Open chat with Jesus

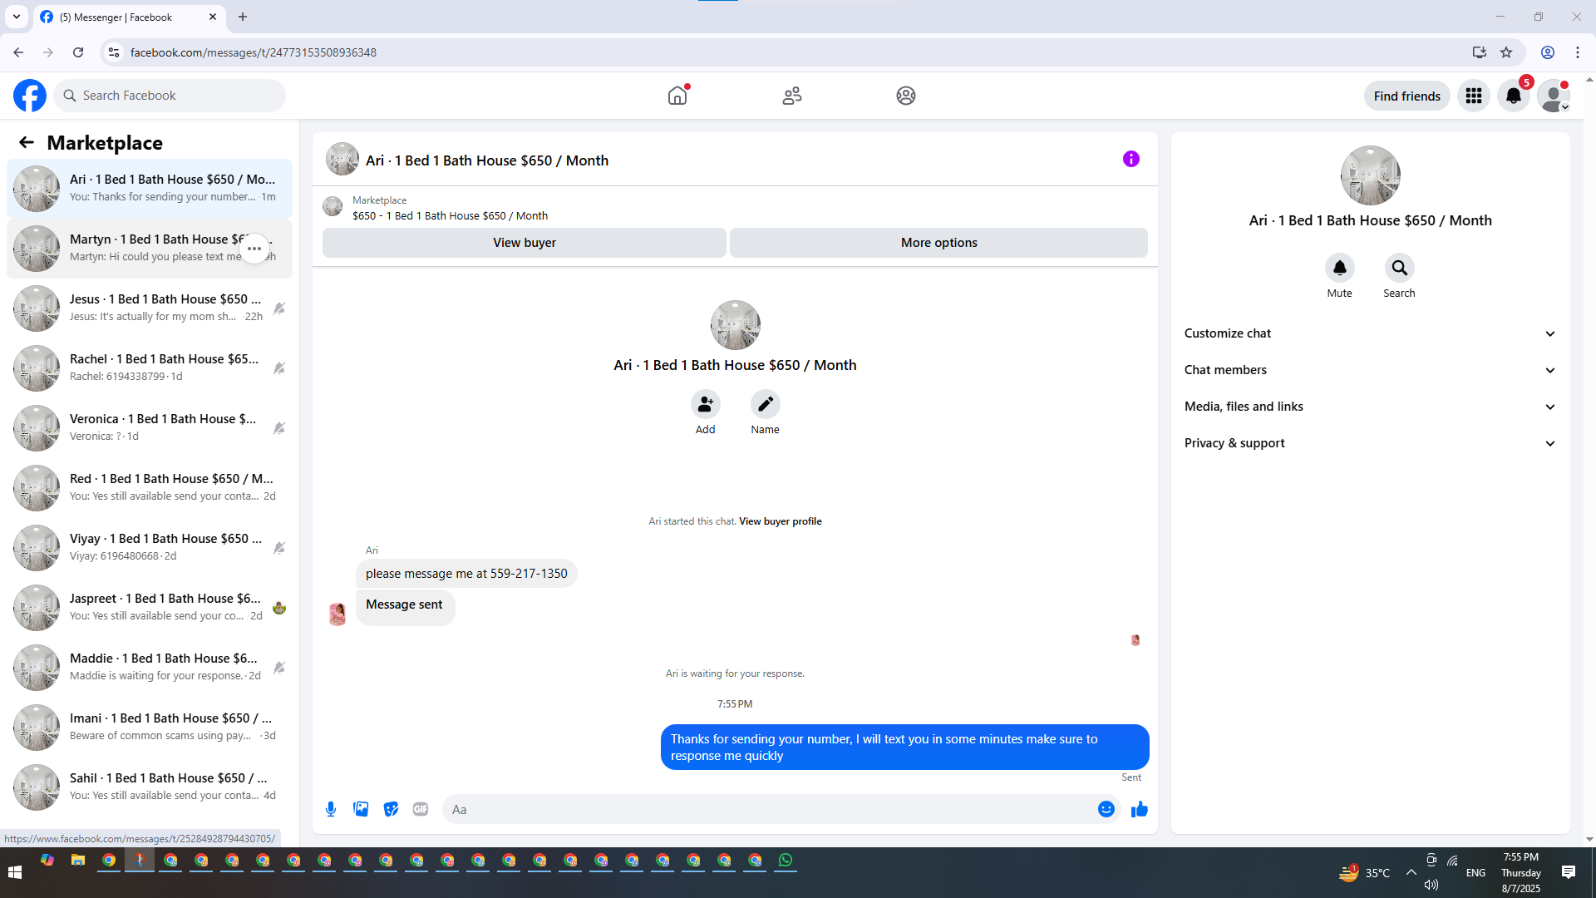[x=150, y=308]
